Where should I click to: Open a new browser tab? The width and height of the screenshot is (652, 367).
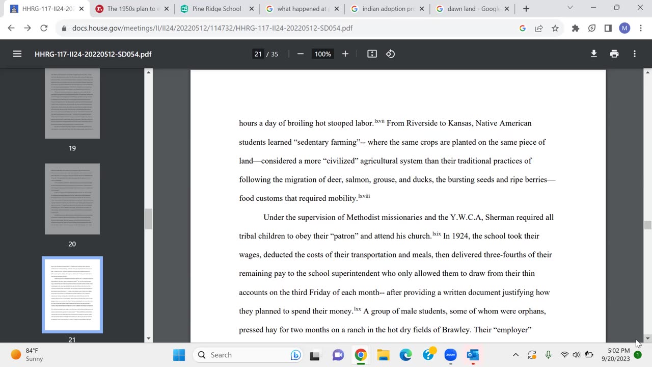pyautogui.click(x=526, y=9)
